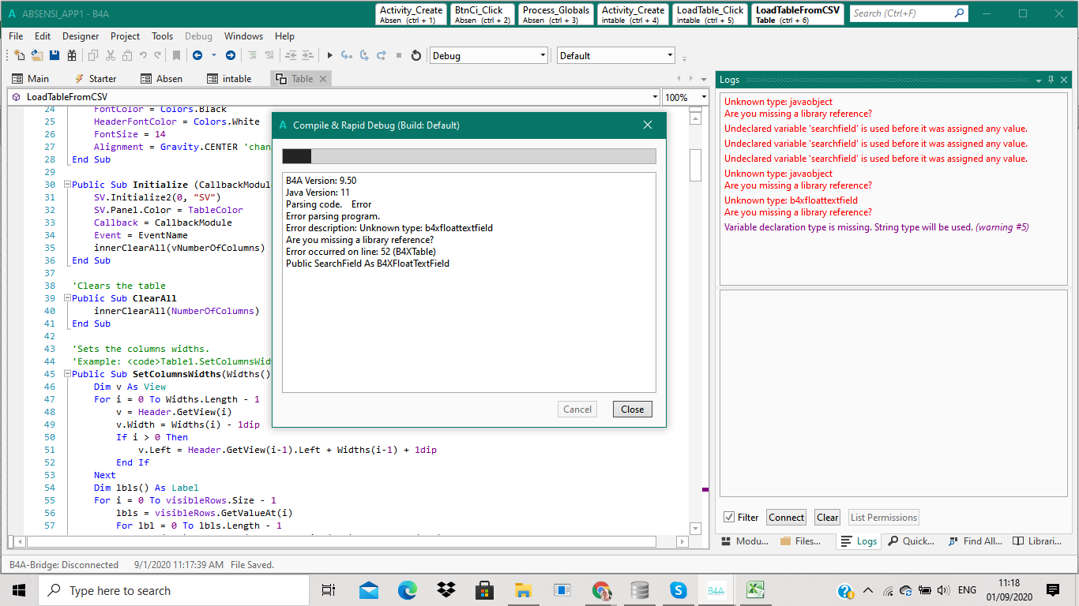Click the Stop debugging square icon
This screenshot has height=606, width=1079.
399,55
